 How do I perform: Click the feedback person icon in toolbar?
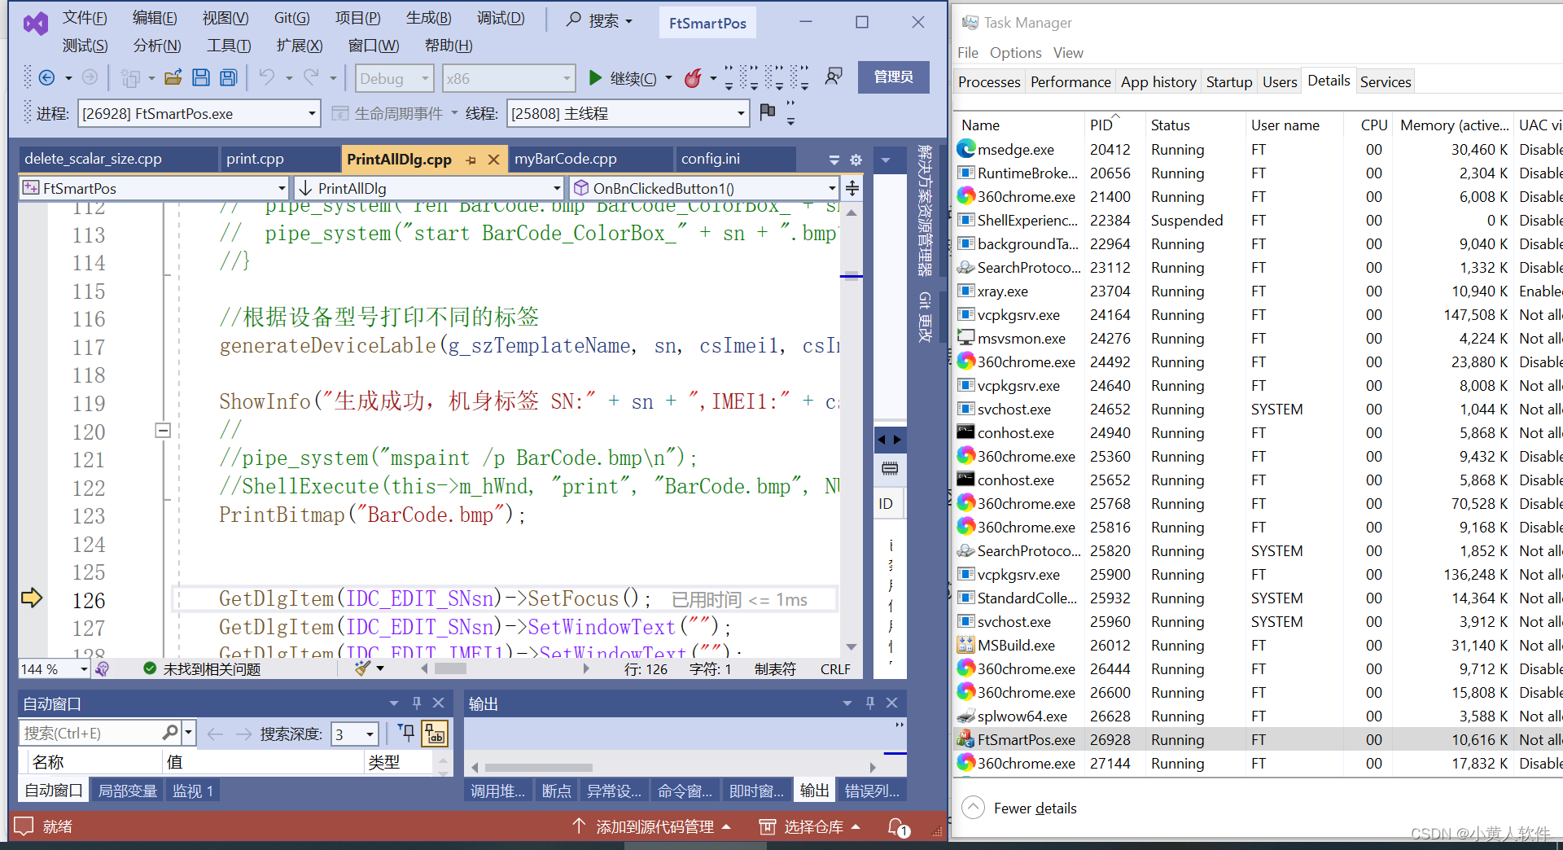(x=834, y=77)
